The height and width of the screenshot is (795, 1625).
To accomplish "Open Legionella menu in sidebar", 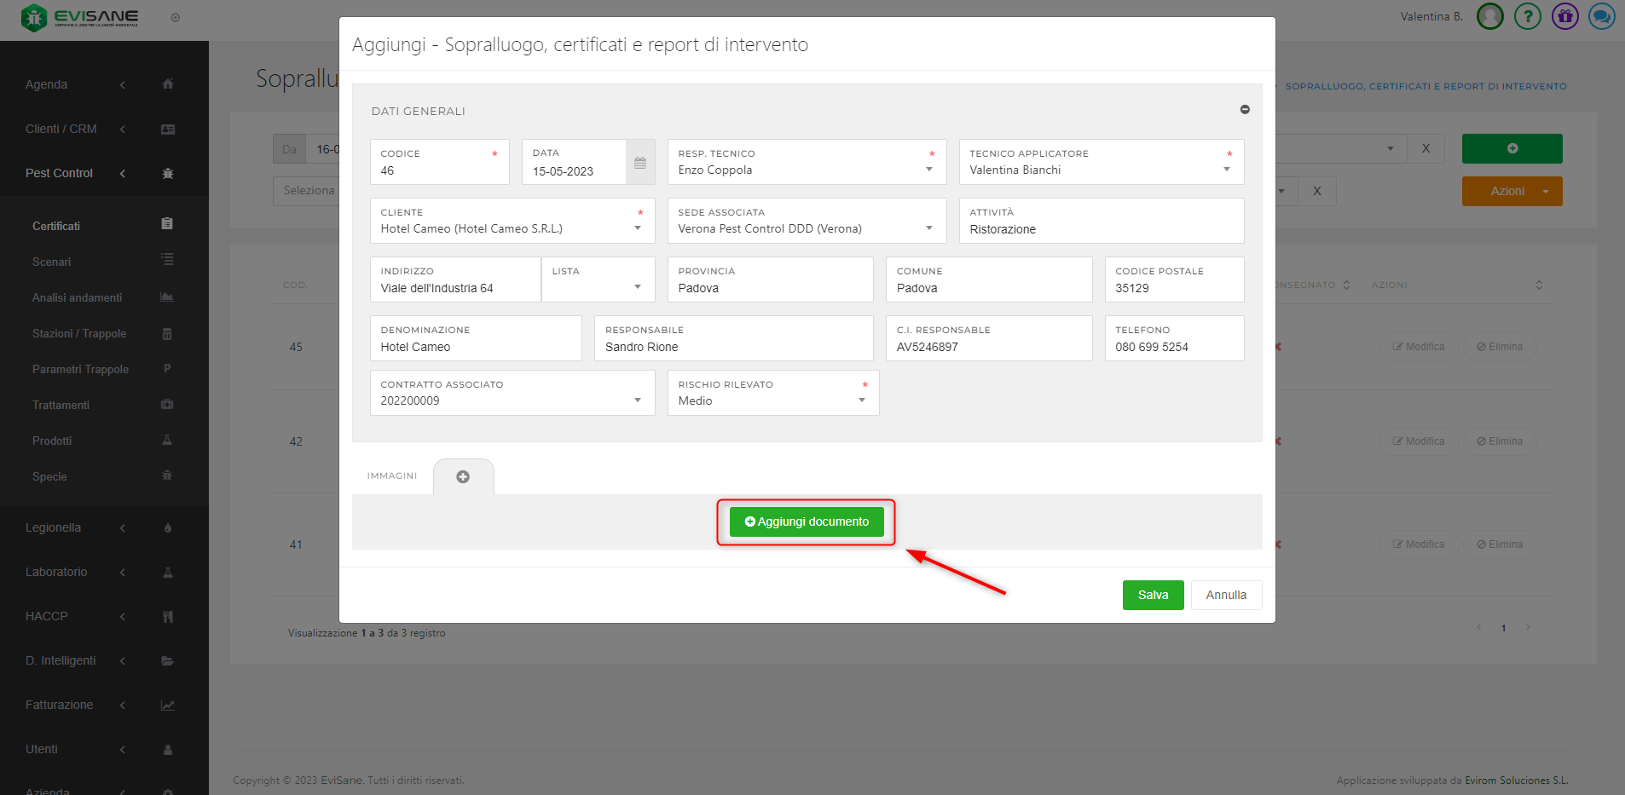I will (53, 527).
